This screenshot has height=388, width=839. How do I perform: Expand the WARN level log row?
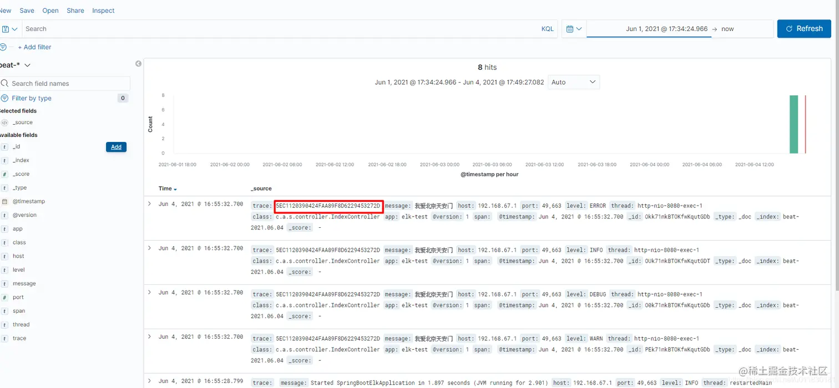click(x=149, y=336)
